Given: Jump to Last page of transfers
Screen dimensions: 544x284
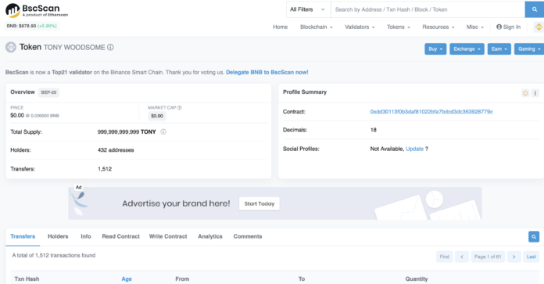Looking at the screenshot, I should pos(531,257).
